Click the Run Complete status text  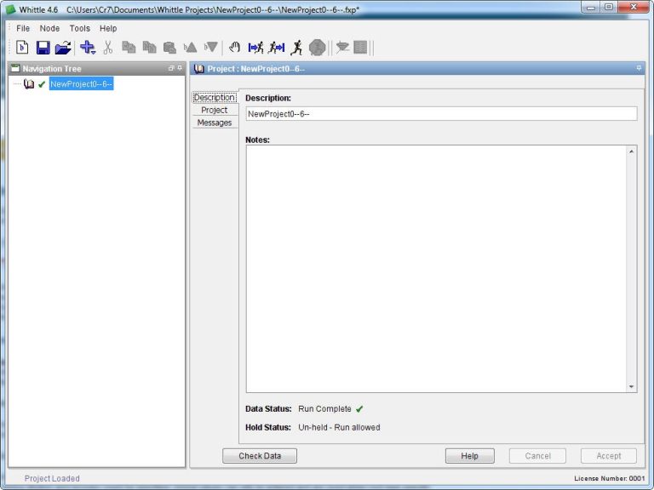coord(324,408)
